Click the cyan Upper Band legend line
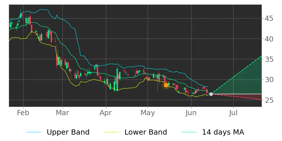The height and width of the screenshot is (141, 282). [34, 132]
